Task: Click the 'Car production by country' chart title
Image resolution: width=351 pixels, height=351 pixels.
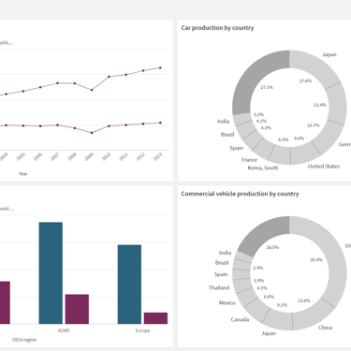Action: (x=217, y=28)
